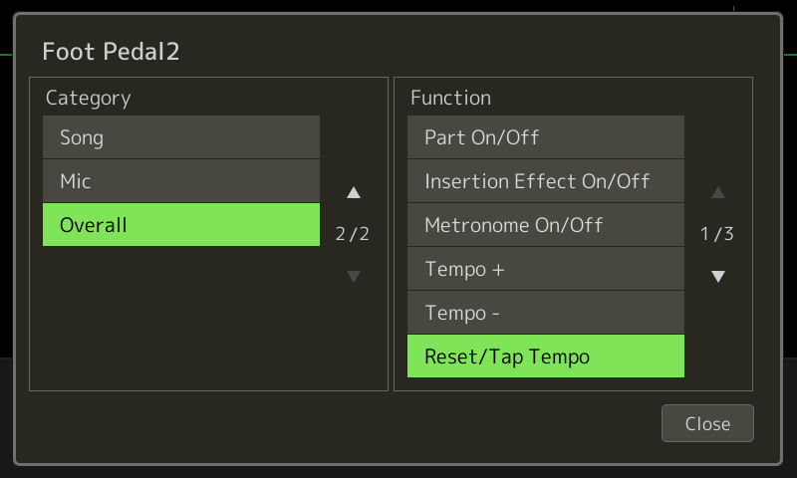Screen dimensions: 797x478
Task: Choose the Overall category
Action: pyautogui.click(x=181, y=224)
